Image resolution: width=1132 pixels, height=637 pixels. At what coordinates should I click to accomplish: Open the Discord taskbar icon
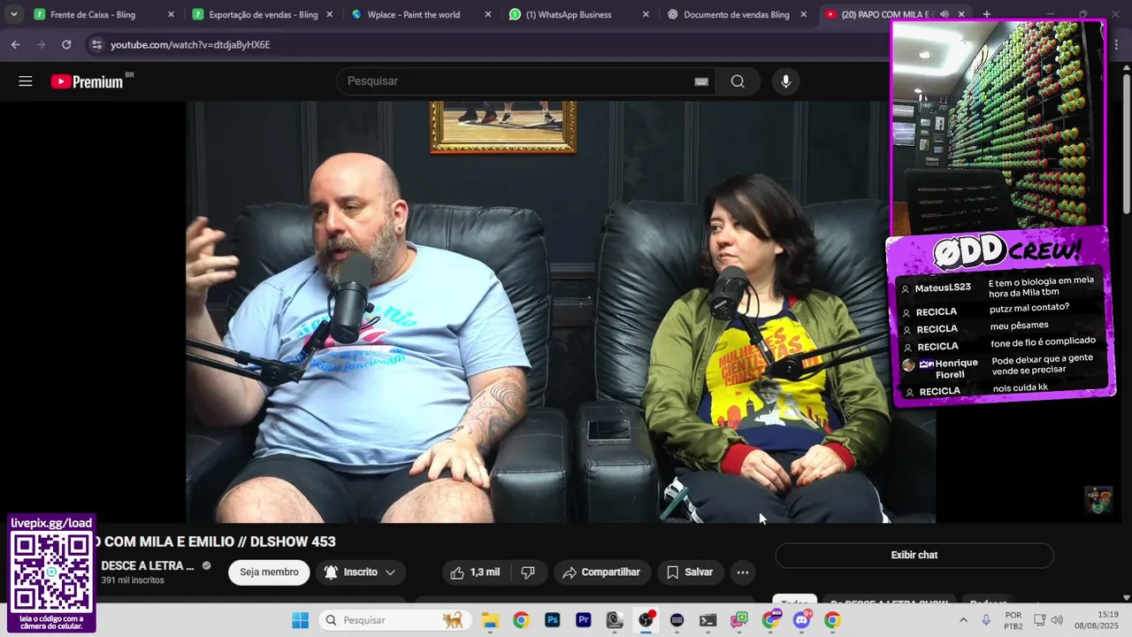801,620
